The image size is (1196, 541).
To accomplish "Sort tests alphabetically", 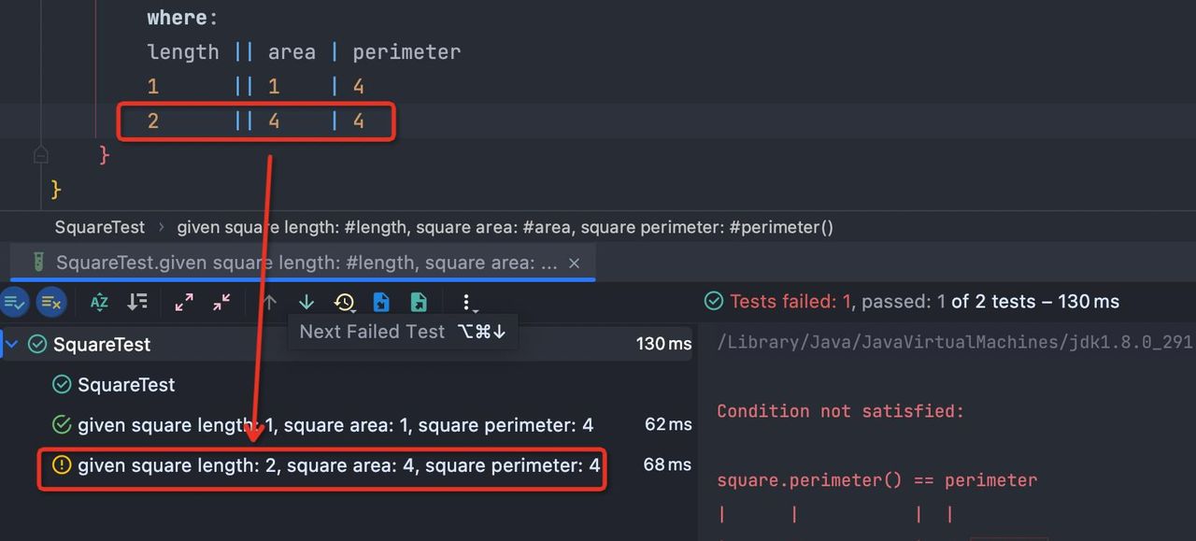I will [99, 302].
